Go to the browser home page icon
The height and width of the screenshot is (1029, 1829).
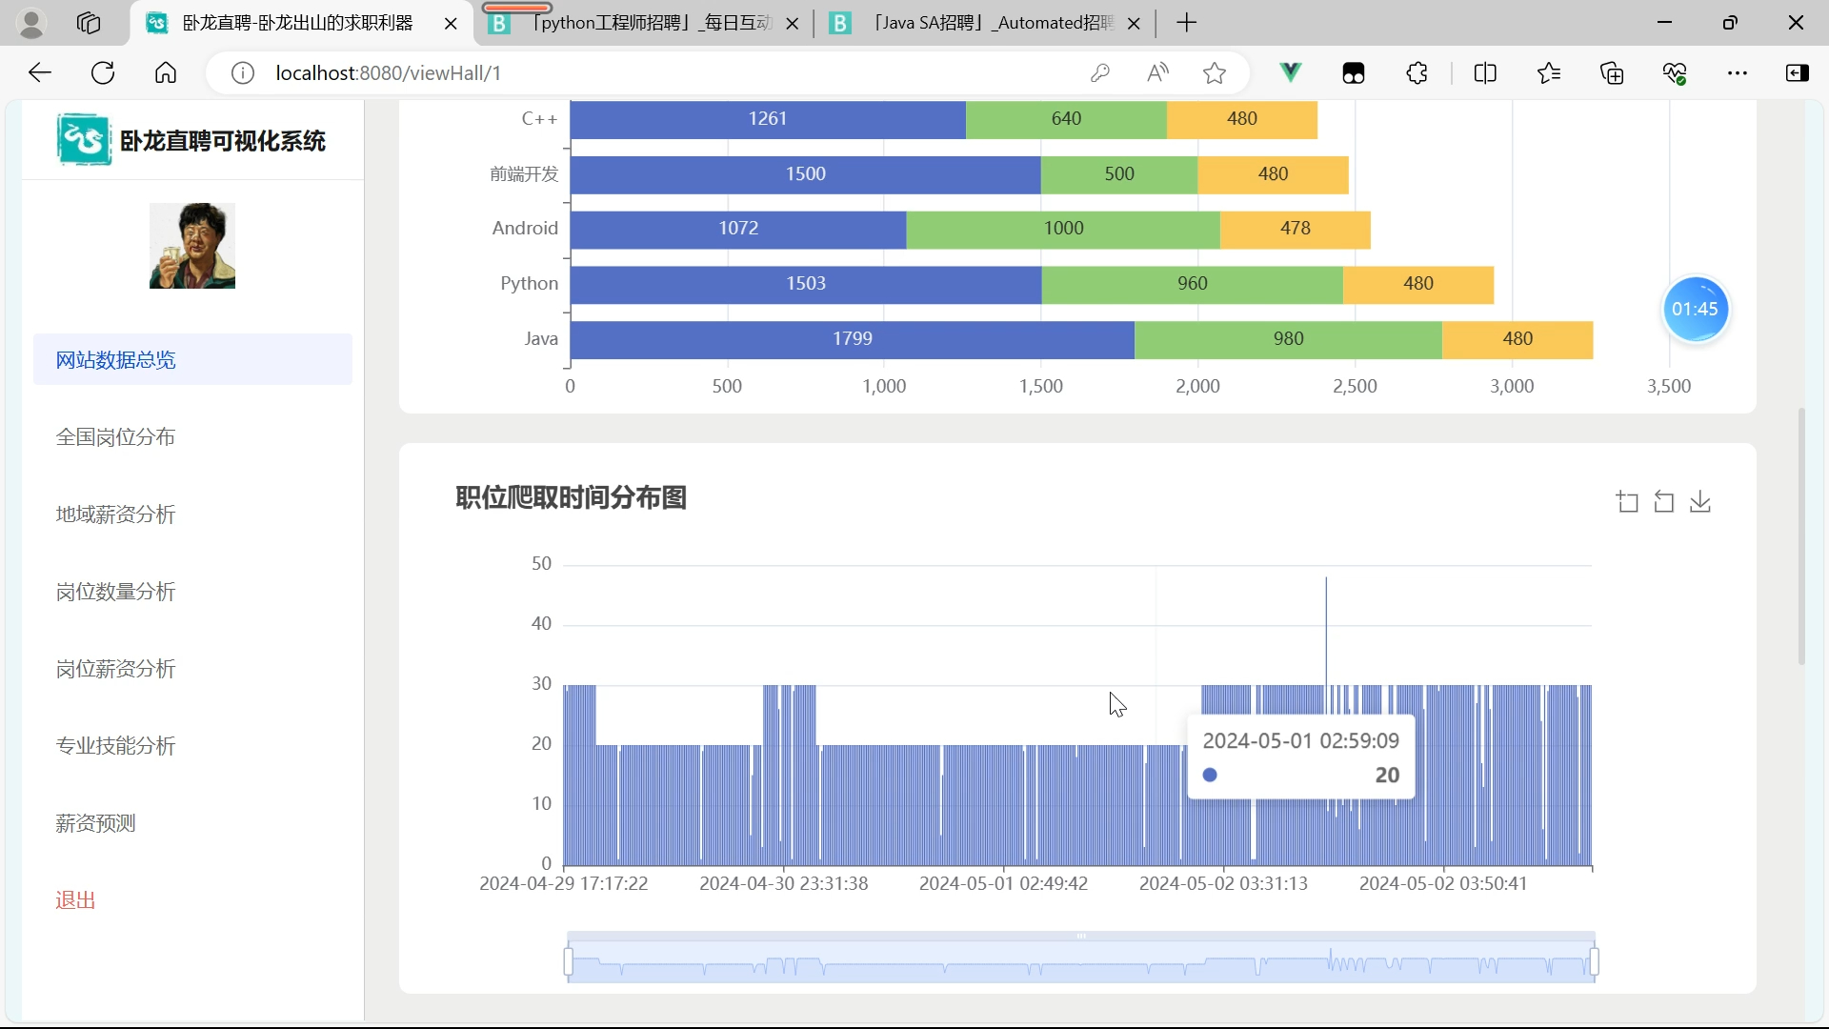tap(166, 73)
